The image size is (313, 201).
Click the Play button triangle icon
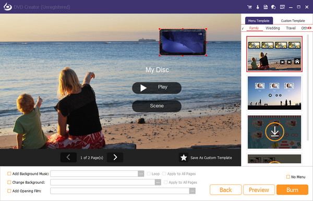[143, 88]
